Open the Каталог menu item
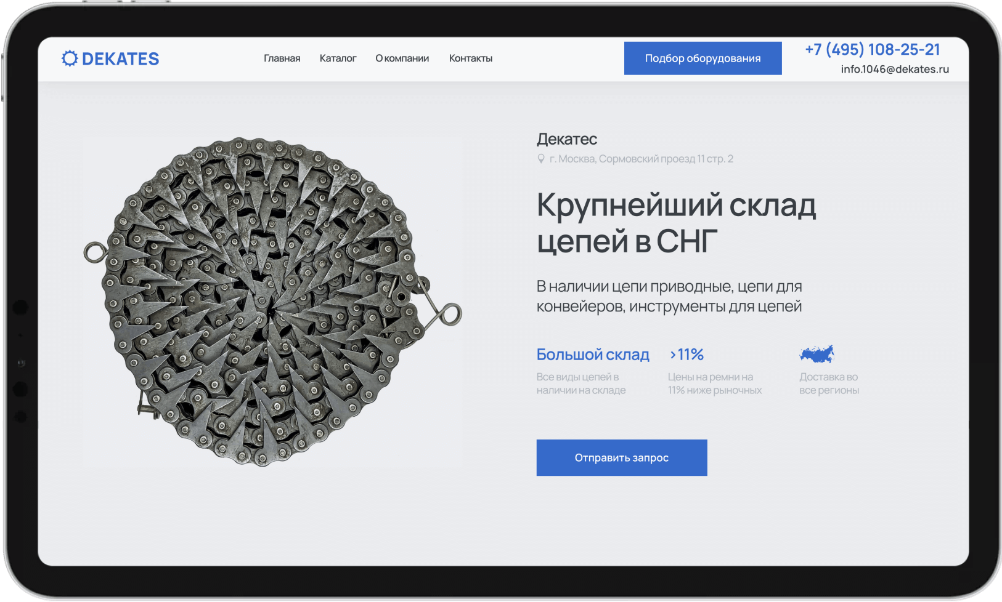1002x602 pixels. (x=338, y=58)
